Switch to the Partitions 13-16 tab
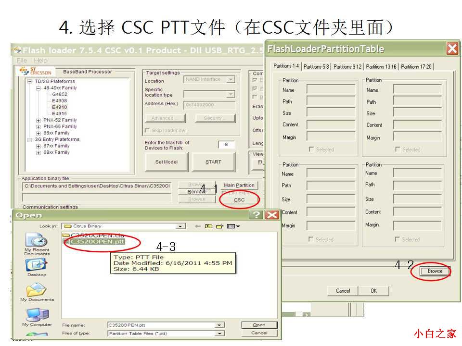 (381, 67)
